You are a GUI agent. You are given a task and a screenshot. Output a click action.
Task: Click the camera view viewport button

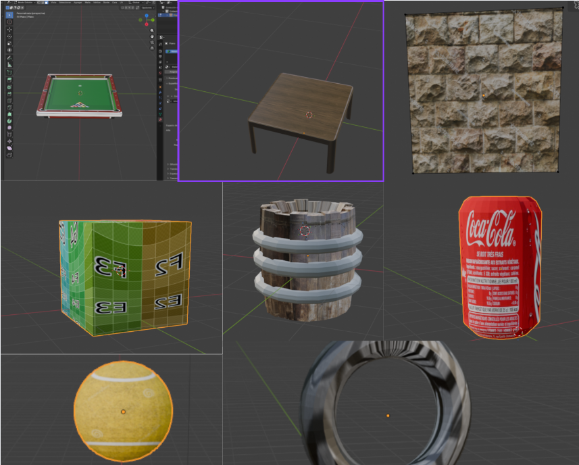(x=152, y=42)
